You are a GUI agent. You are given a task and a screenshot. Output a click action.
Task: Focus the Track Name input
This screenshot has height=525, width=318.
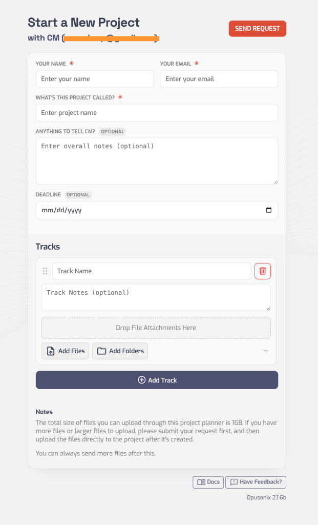(152, 271)
